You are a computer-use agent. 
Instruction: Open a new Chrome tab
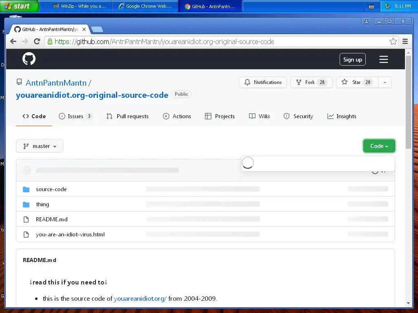click(x=97, y=29)
